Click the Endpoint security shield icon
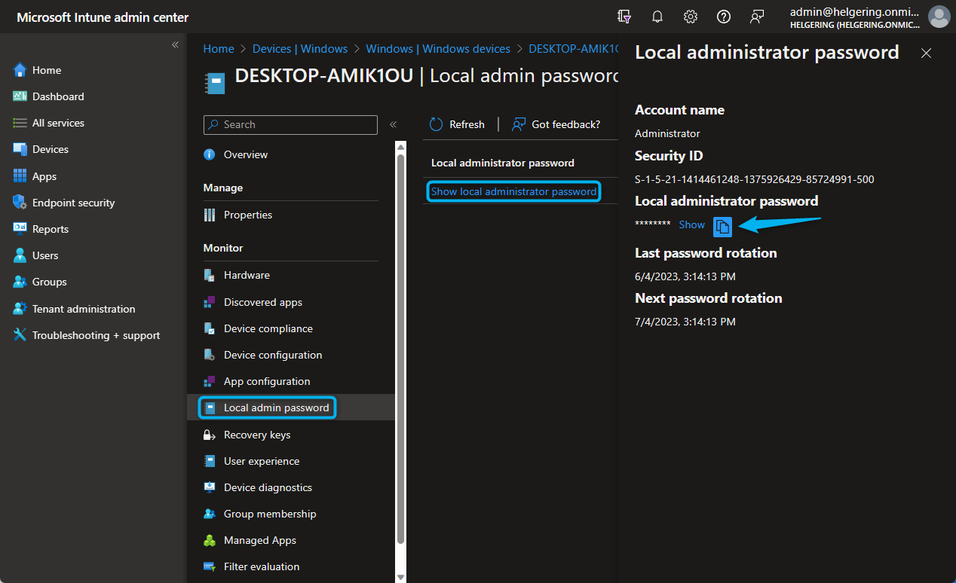 click(20, 203)
